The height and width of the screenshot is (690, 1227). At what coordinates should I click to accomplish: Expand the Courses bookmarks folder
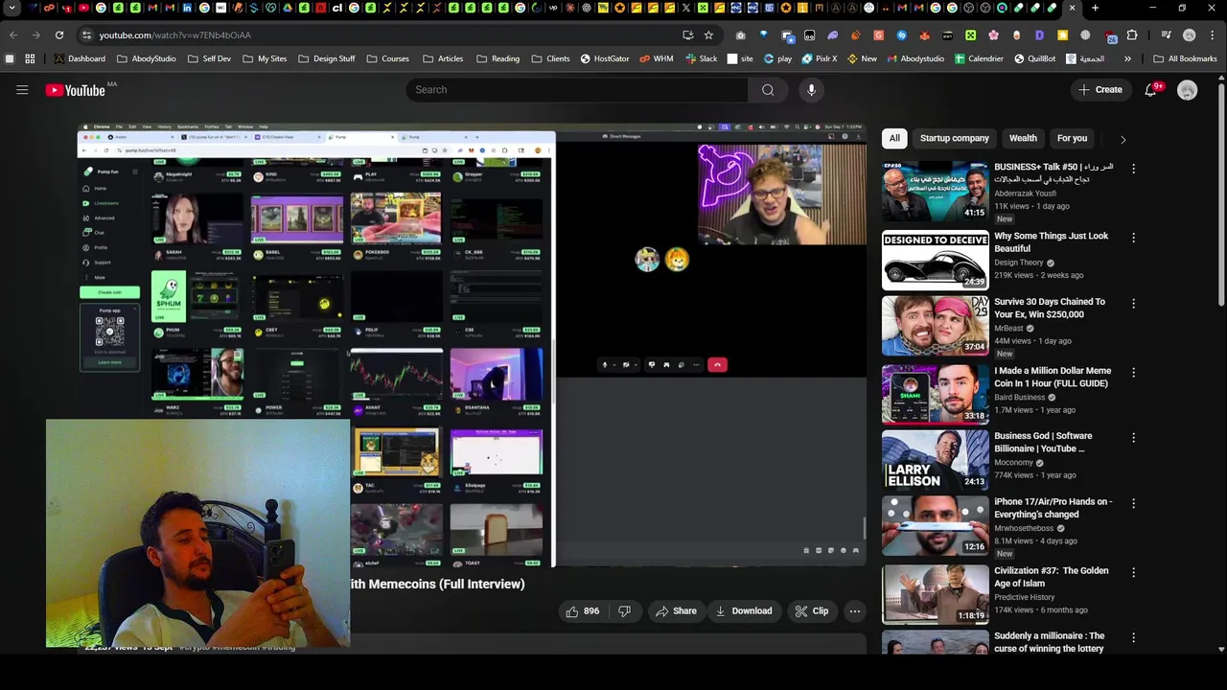tap(387, 58)
